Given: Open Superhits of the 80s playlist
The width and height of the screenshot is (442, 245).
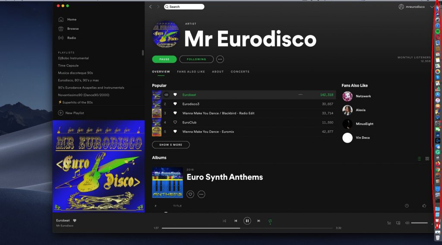Looking at the screenshot, I should [76, 103].
